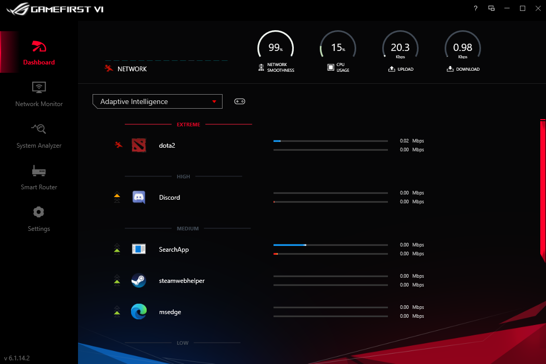Screen dimensions: 546x364
Task: Select the dota2 app name
Action: 167,146
